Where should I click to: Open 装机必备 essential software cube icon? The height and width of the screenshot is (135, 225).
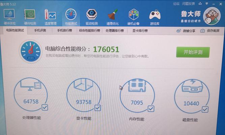pos(134,15)
